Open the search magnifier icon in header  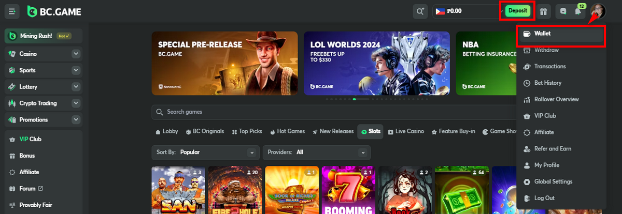coord(420,11)
